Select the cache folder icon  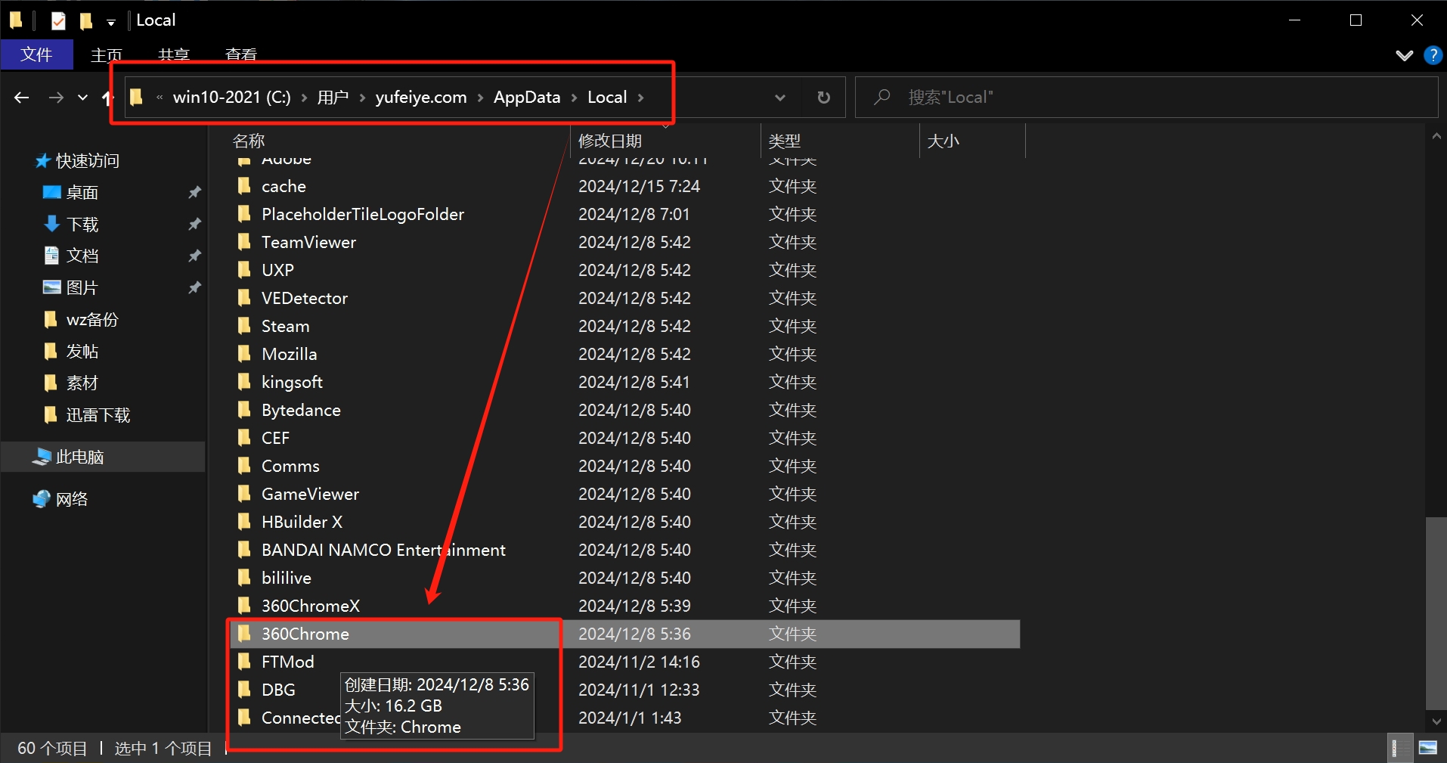(243, 185)
